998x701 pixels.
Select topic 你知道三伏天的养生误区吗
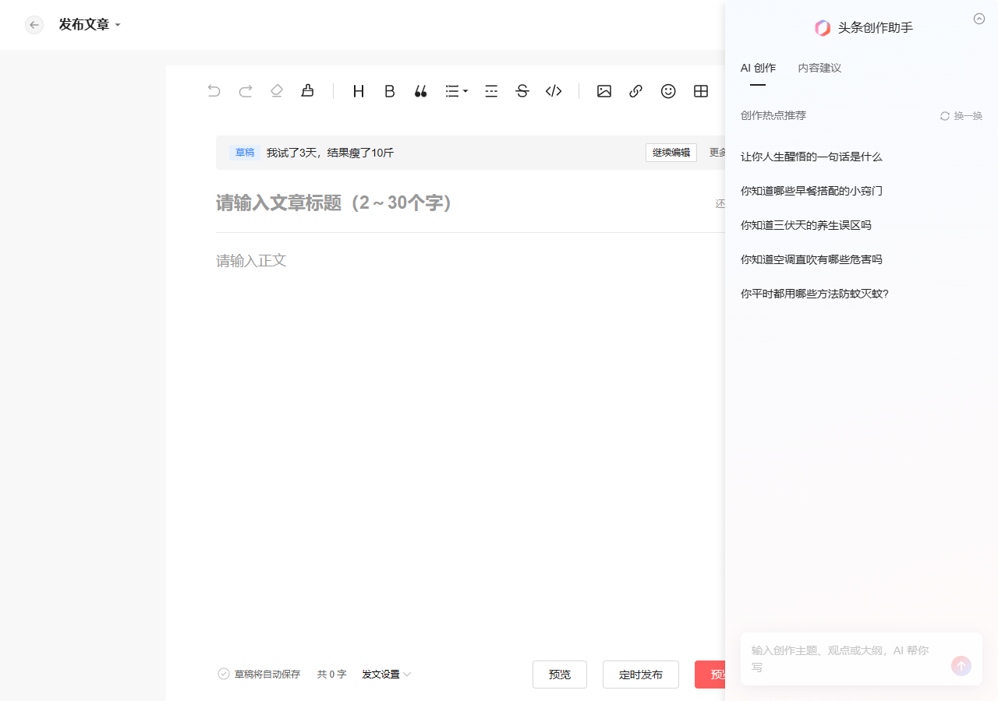click(x=805, y=225)
